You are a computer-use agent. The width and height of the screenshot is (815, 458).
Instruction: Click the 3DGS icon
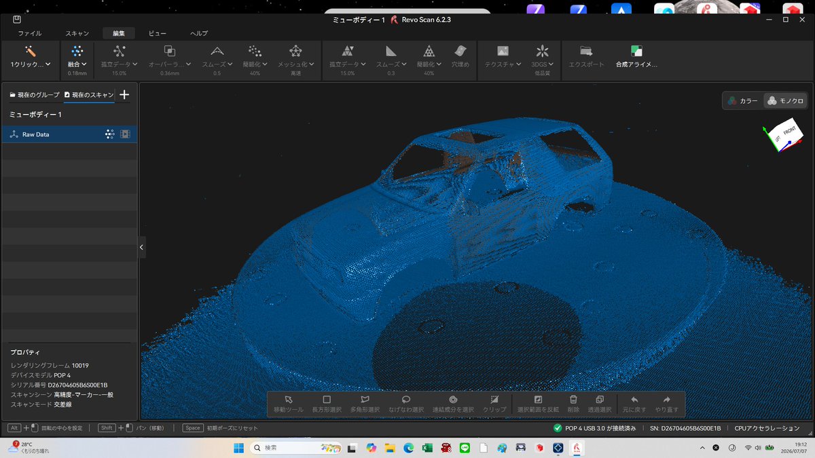[541, 51]
